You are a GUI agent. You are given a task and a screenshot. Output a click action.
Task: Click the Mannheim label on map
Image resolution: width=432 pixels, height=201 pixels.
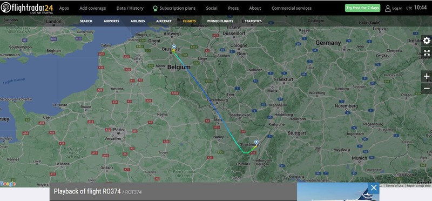[278, 105]
